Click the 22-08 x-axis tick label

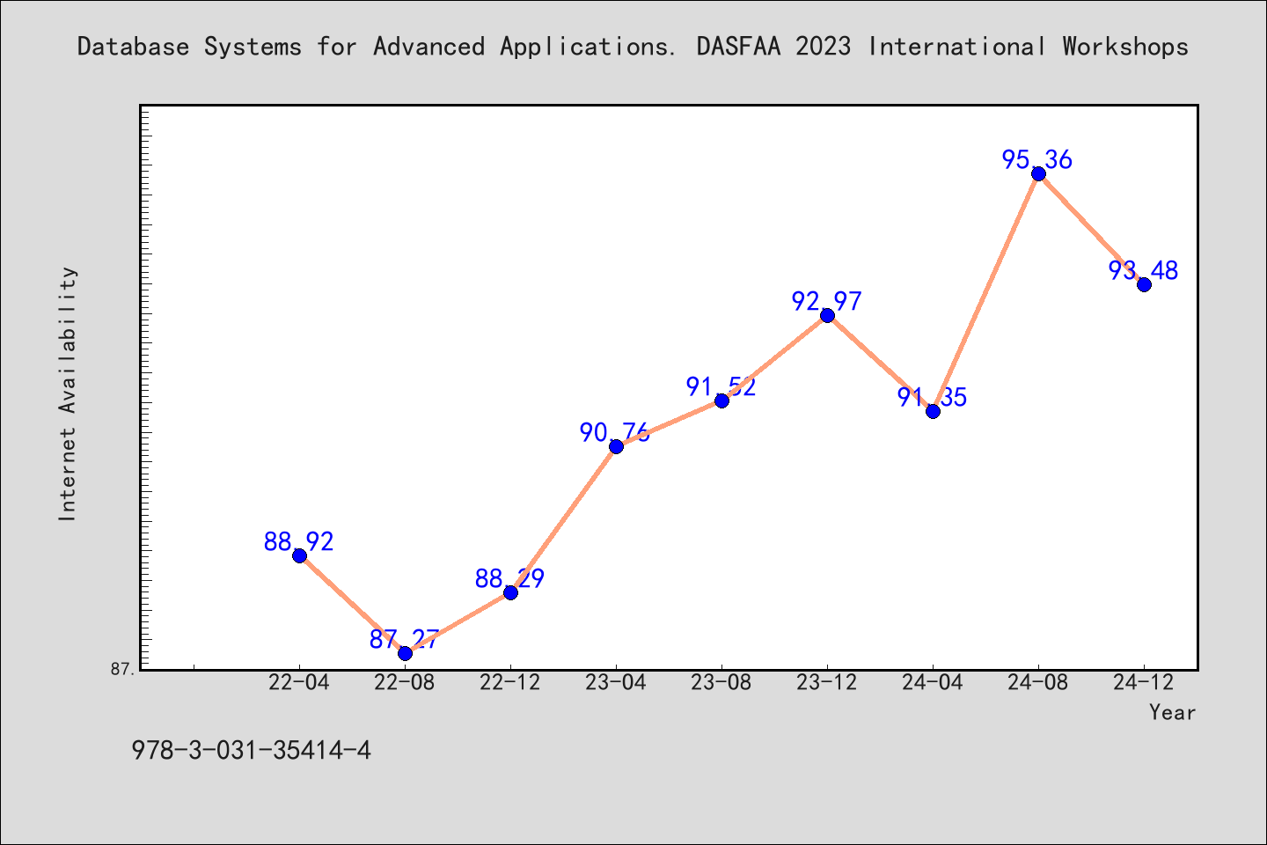(405, 683)
